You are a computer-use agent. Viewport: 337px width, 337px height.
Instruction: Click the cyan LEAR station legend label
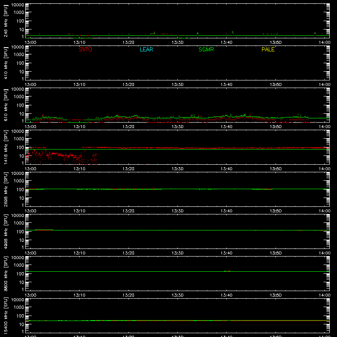tap(146, 49)
